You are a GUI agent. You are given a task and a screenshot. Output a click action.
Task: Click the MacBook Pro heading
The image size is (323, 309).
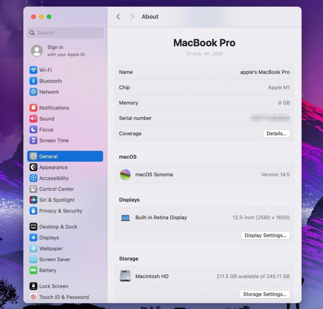[x=204, y=43]
